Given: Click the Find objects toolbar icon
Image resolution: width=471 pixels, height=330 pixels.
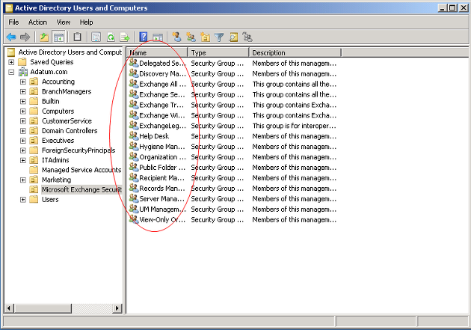Looking at the screenshot, I should 233,37.
